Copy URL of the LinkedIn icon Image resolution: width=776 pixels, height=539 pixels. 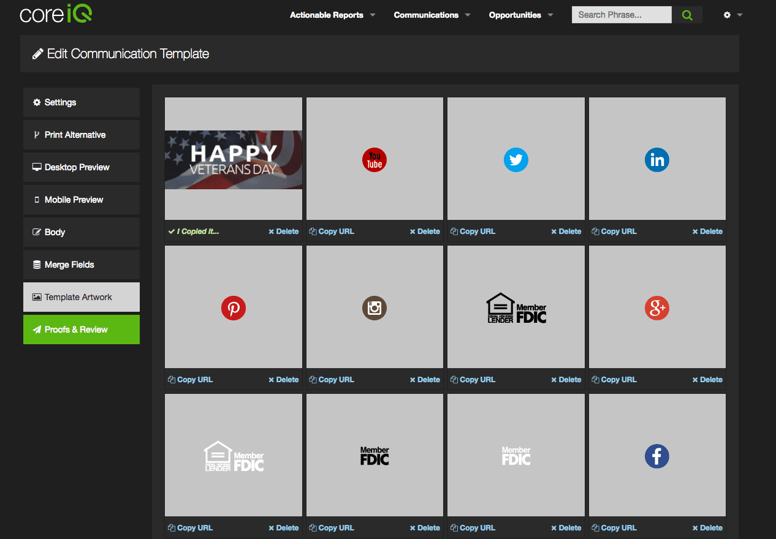pos(614,232)
